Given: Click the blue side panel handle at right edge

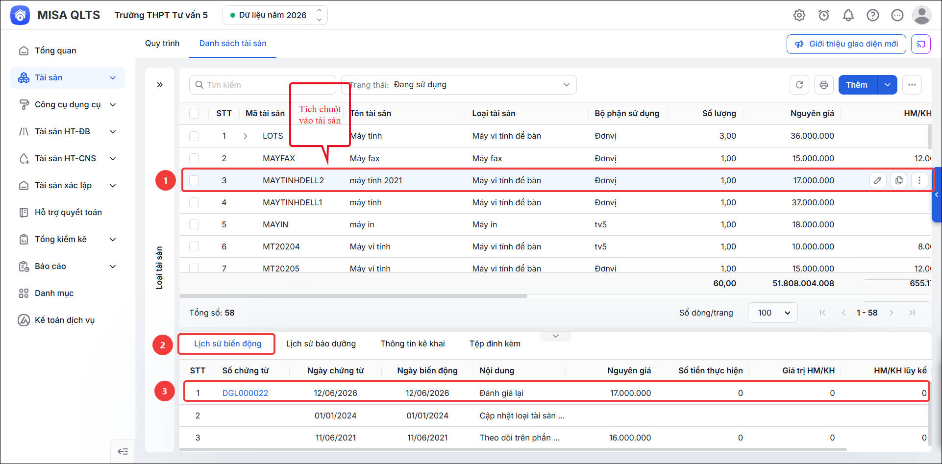Looking at the screenshot, I should tap(937, 195).
